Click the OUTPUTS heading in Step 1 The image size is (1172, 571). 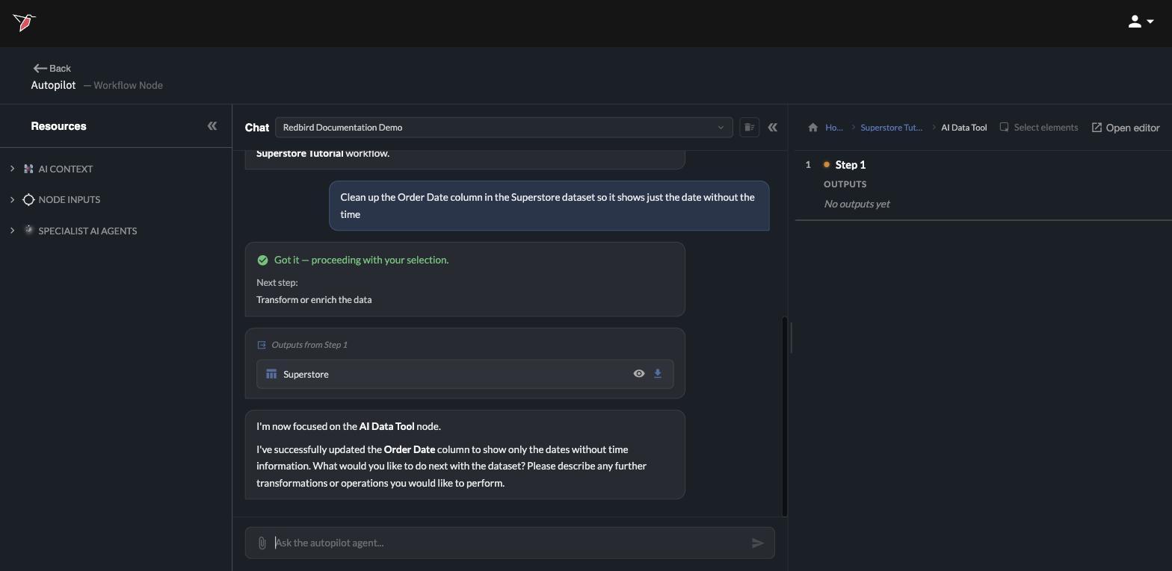pos(845,184)
